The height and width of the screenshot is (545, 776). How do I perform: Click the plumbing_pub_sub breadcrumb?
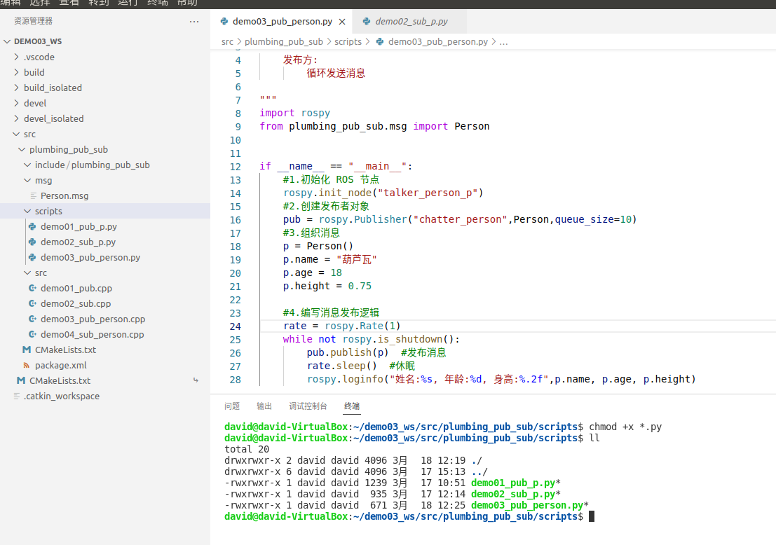coord(284,42)
